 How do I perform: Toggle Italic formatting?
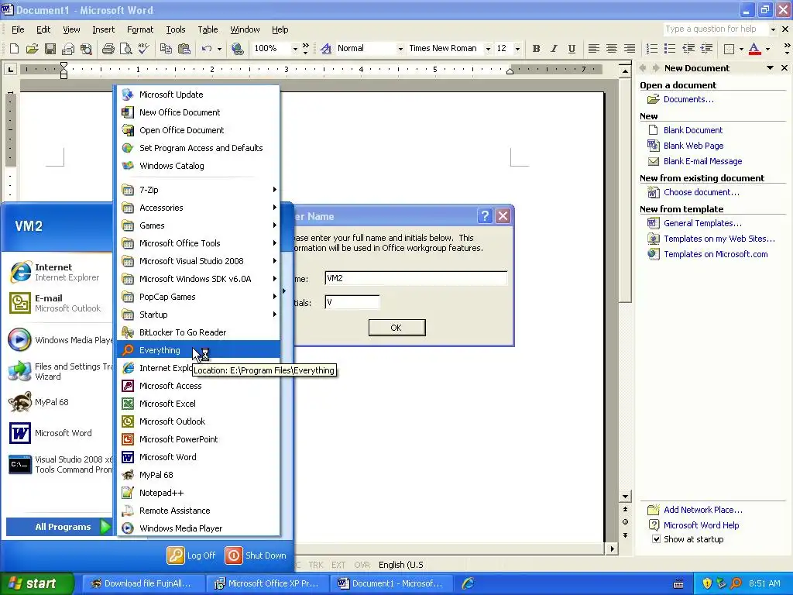tap(554, 49)
